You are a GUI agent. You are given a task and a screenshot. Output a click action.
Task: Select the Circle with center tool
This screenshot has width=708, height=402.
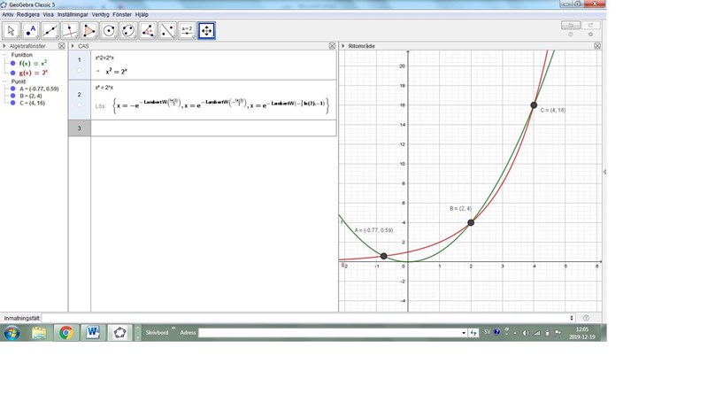pyautogui.click(x=110, y=30)
